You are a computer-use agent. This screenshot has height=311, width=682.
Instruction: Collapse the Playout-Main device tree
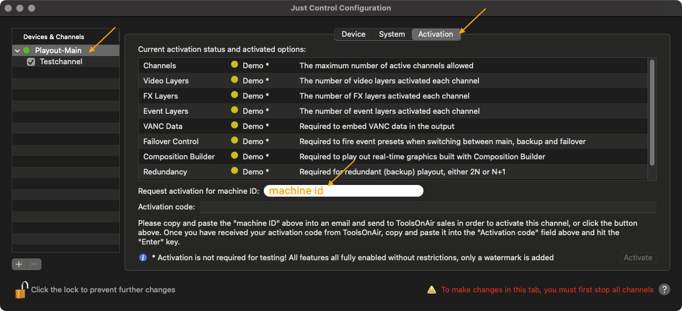coord(17,51)
